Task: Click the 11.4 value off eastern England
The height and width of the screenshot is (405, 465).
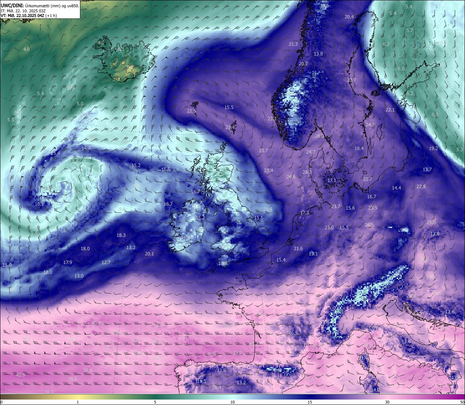Action: point(267,209)
